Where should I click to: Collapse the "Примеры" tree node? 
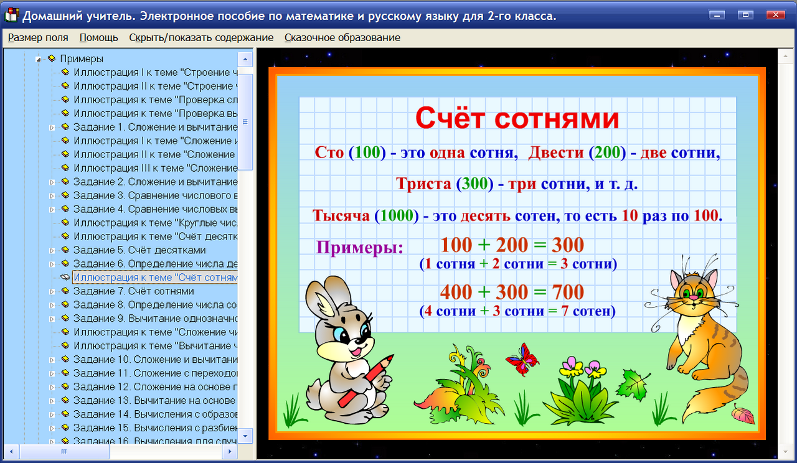[39, 58]
